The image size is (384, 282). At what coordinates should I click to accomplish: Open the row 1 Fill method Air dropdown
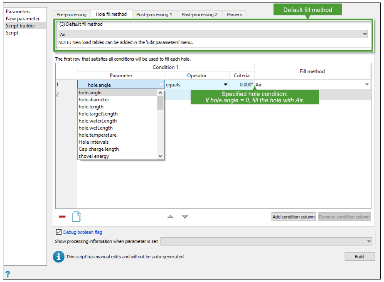[x=312, y=85]
